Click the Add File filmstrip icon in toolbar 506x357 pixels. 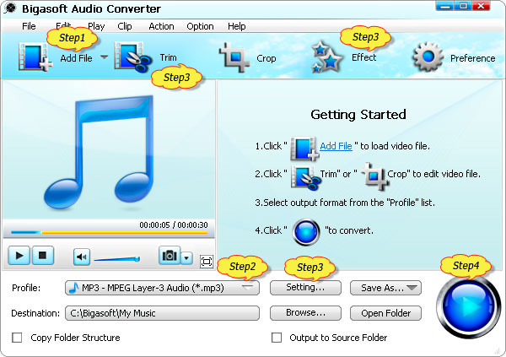tap(35, 57)
